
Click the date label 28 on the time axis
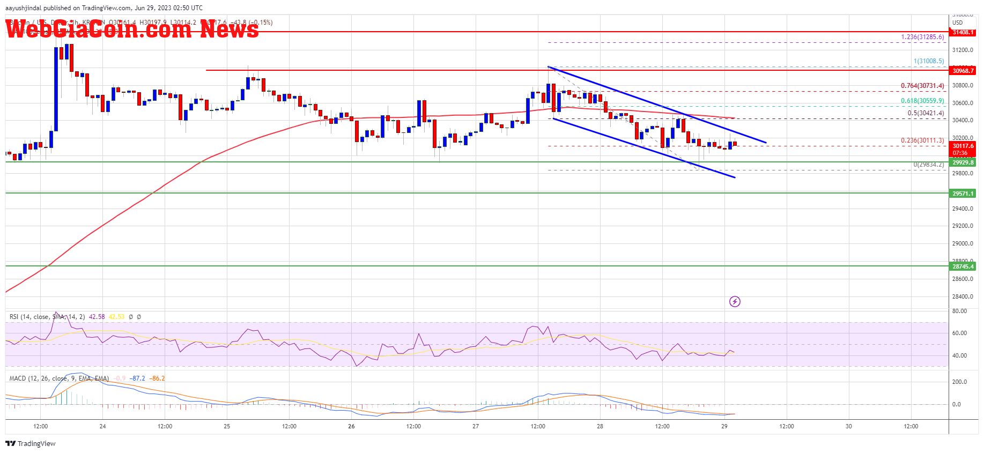[600, 427]
